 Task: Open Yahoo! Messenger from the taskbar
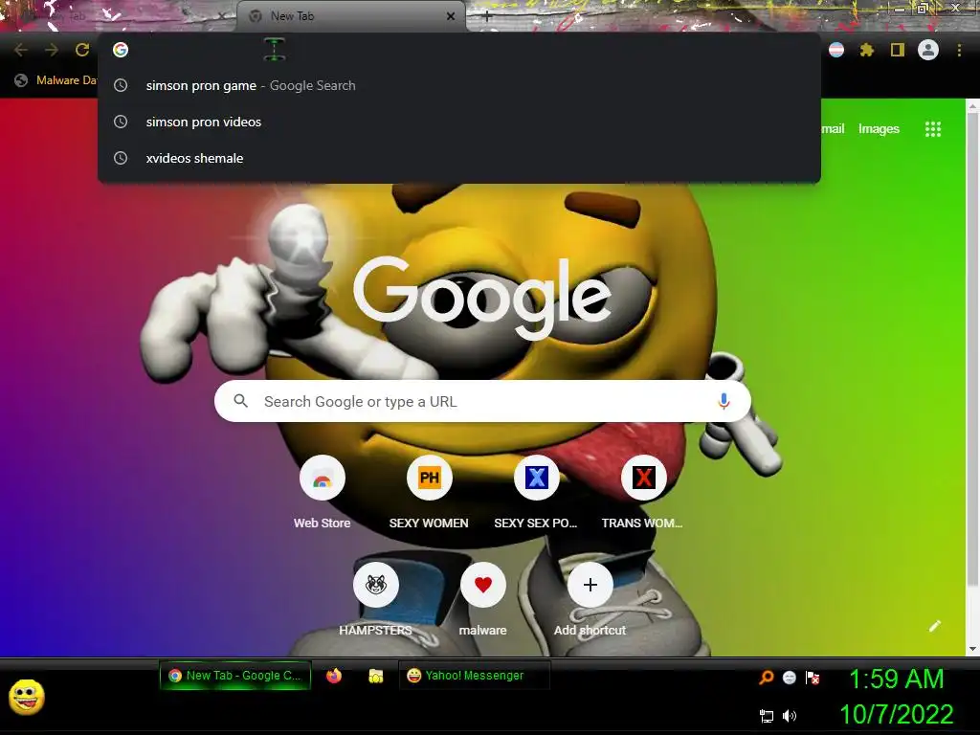pos(475,676)
